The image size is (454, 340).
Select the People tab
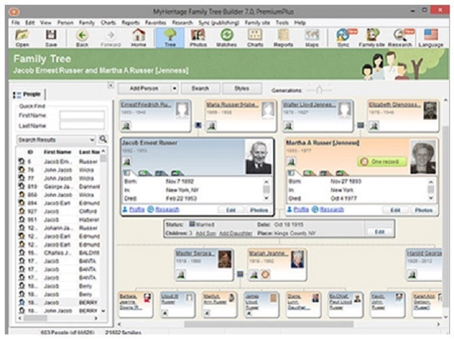(x=29, y=94)
